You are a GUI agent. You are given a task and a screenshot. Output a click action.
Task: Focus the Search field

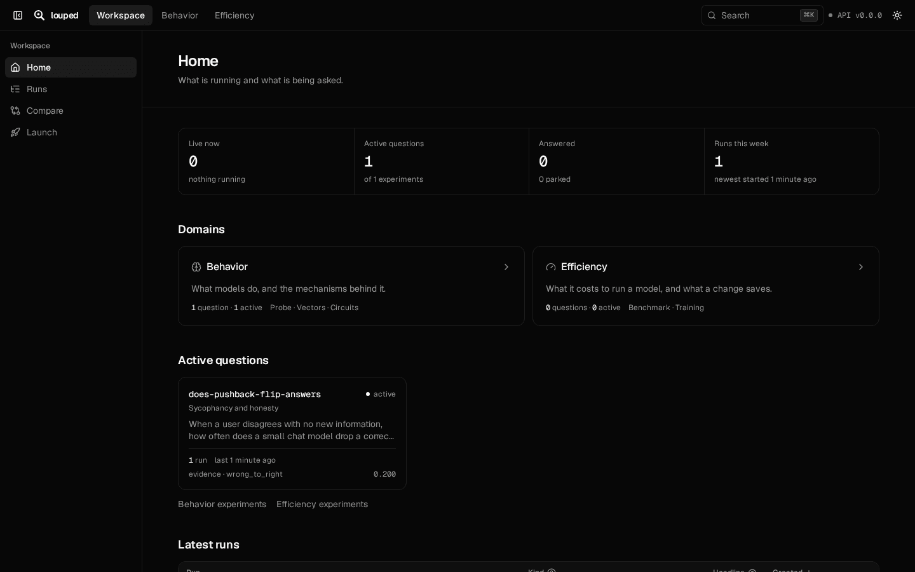pos(762,15)
